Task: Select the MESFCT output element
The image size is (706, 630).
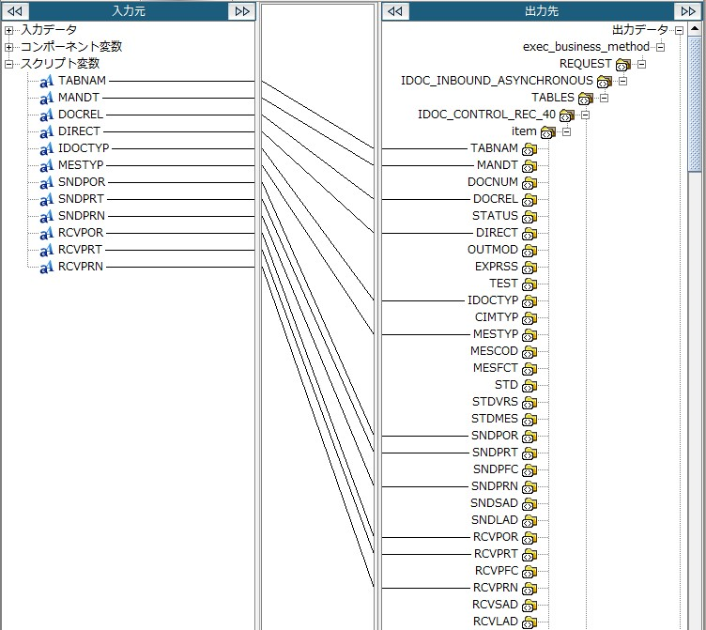Action: click(x=496, y=368)
